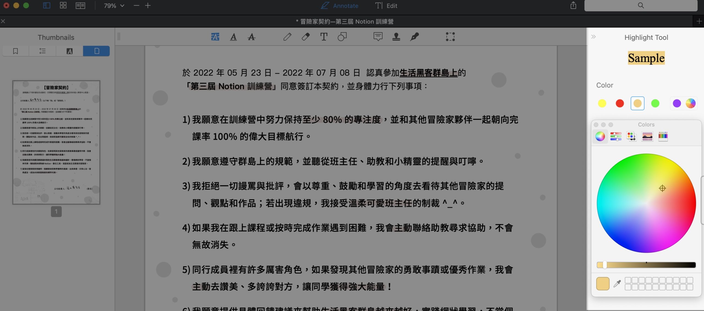This screenshot has width=704, height=311.
Task: Pick the yellow highlight color
Action: tap(602, 103)
